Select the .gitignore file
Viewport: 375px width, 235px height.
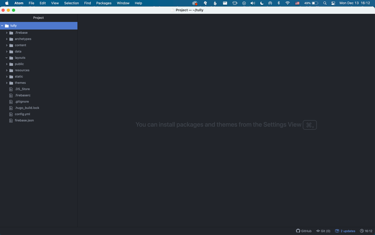(x=22, y=102)
